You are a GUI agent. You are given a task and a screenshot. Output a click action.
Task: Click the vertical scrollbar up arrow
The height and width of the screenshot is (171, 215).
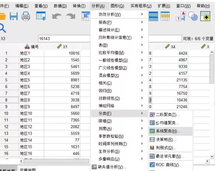coord(212,52)
